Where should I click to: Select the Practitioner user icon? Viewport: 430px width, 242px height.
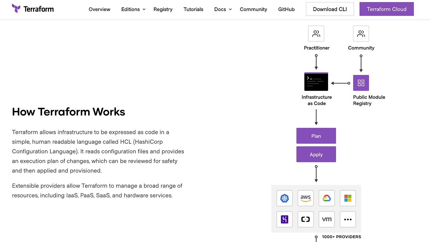click(x=316, y=33)
